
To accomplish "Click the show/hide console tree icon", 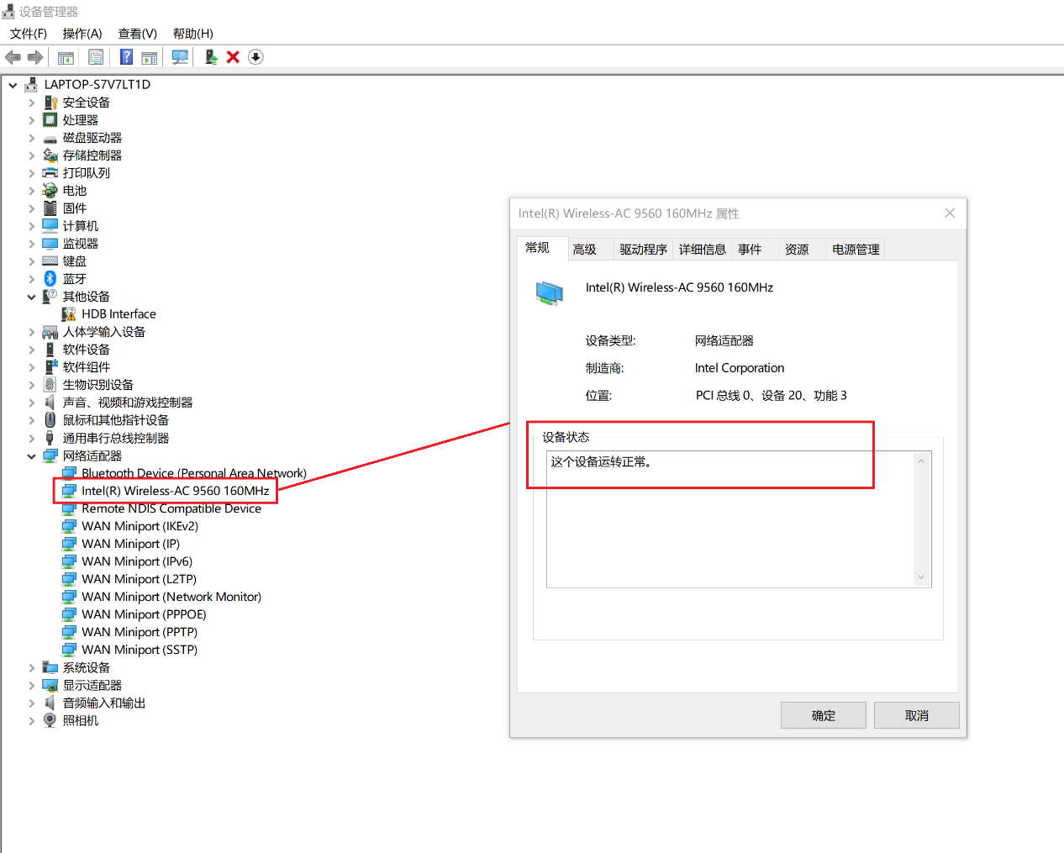I will (66, 57).
